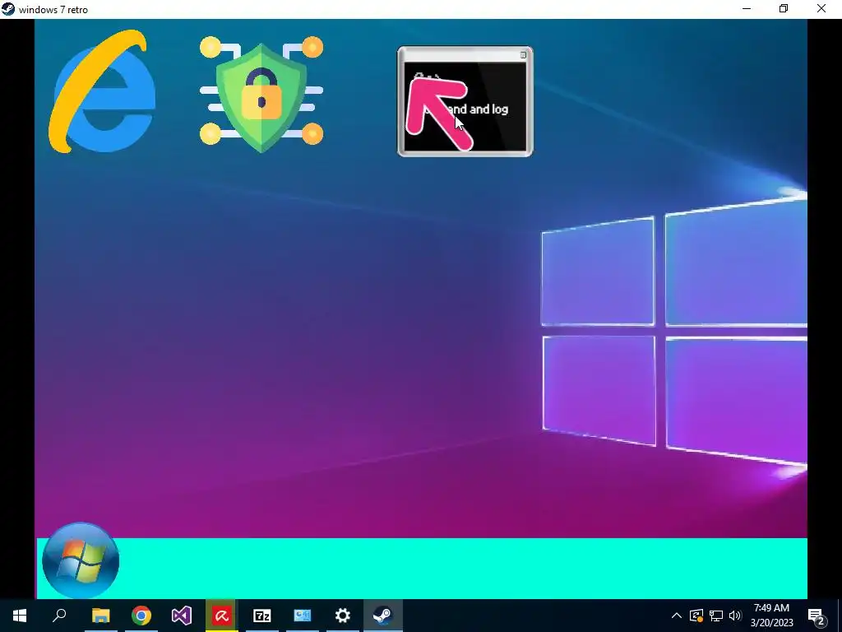The height and width of the screenshot is (632, 842).
Task: Click the security warning tray icon
Action: [696, 616]
